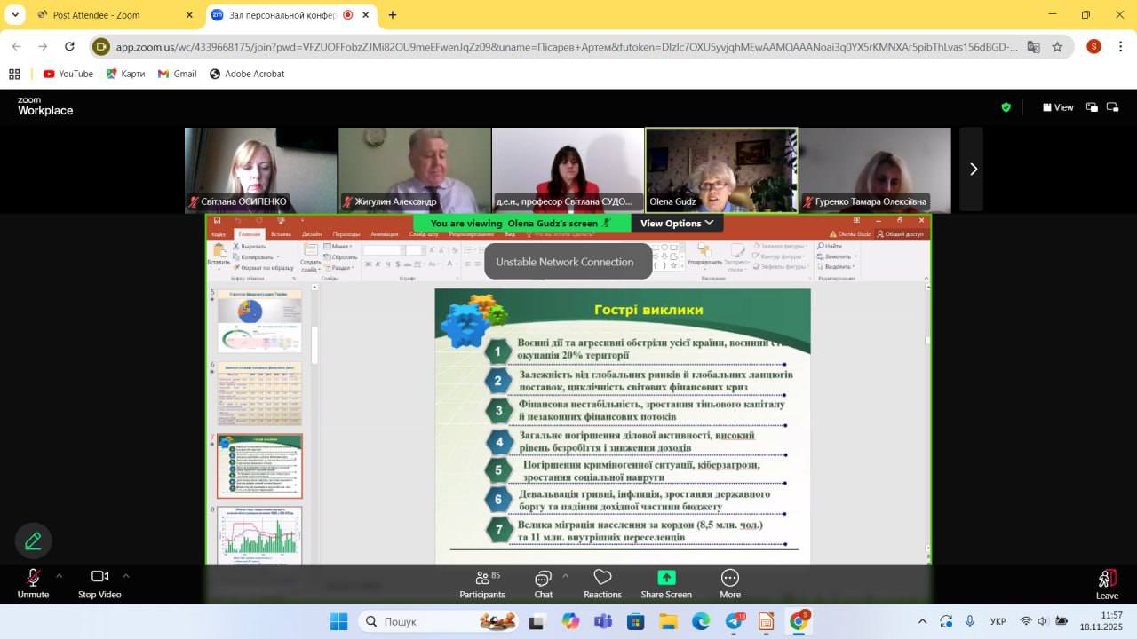Screen dimensions: 1137x639
Task: Expand video settings arrow beside Stop Video
Action: coord(126,575)
